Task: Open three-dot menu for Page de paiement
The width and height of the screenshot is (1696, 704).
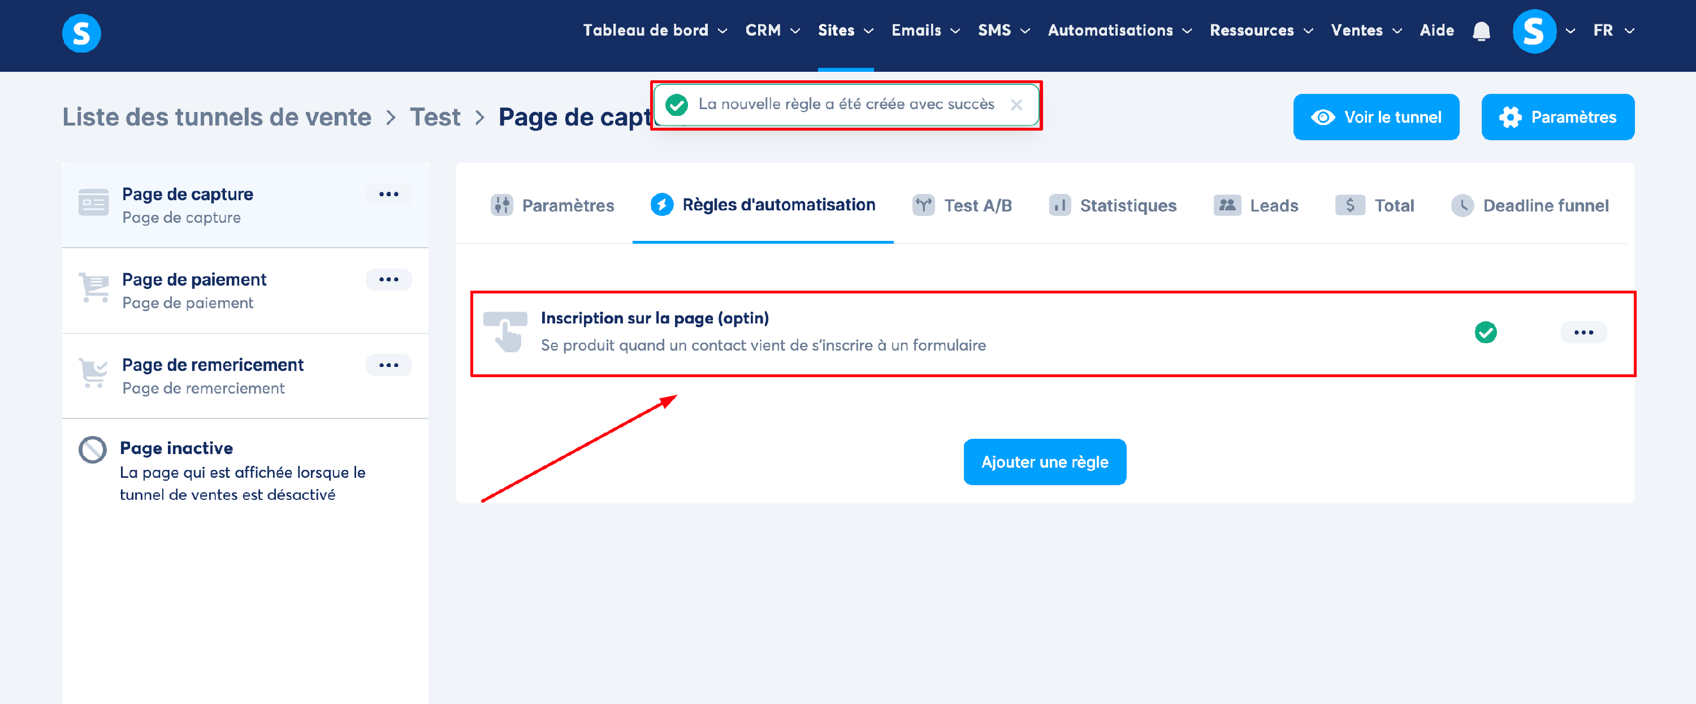Action: tap(388, 279)
